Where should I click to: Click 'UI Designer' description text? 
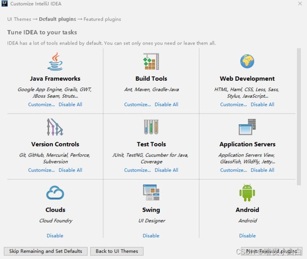152,221
